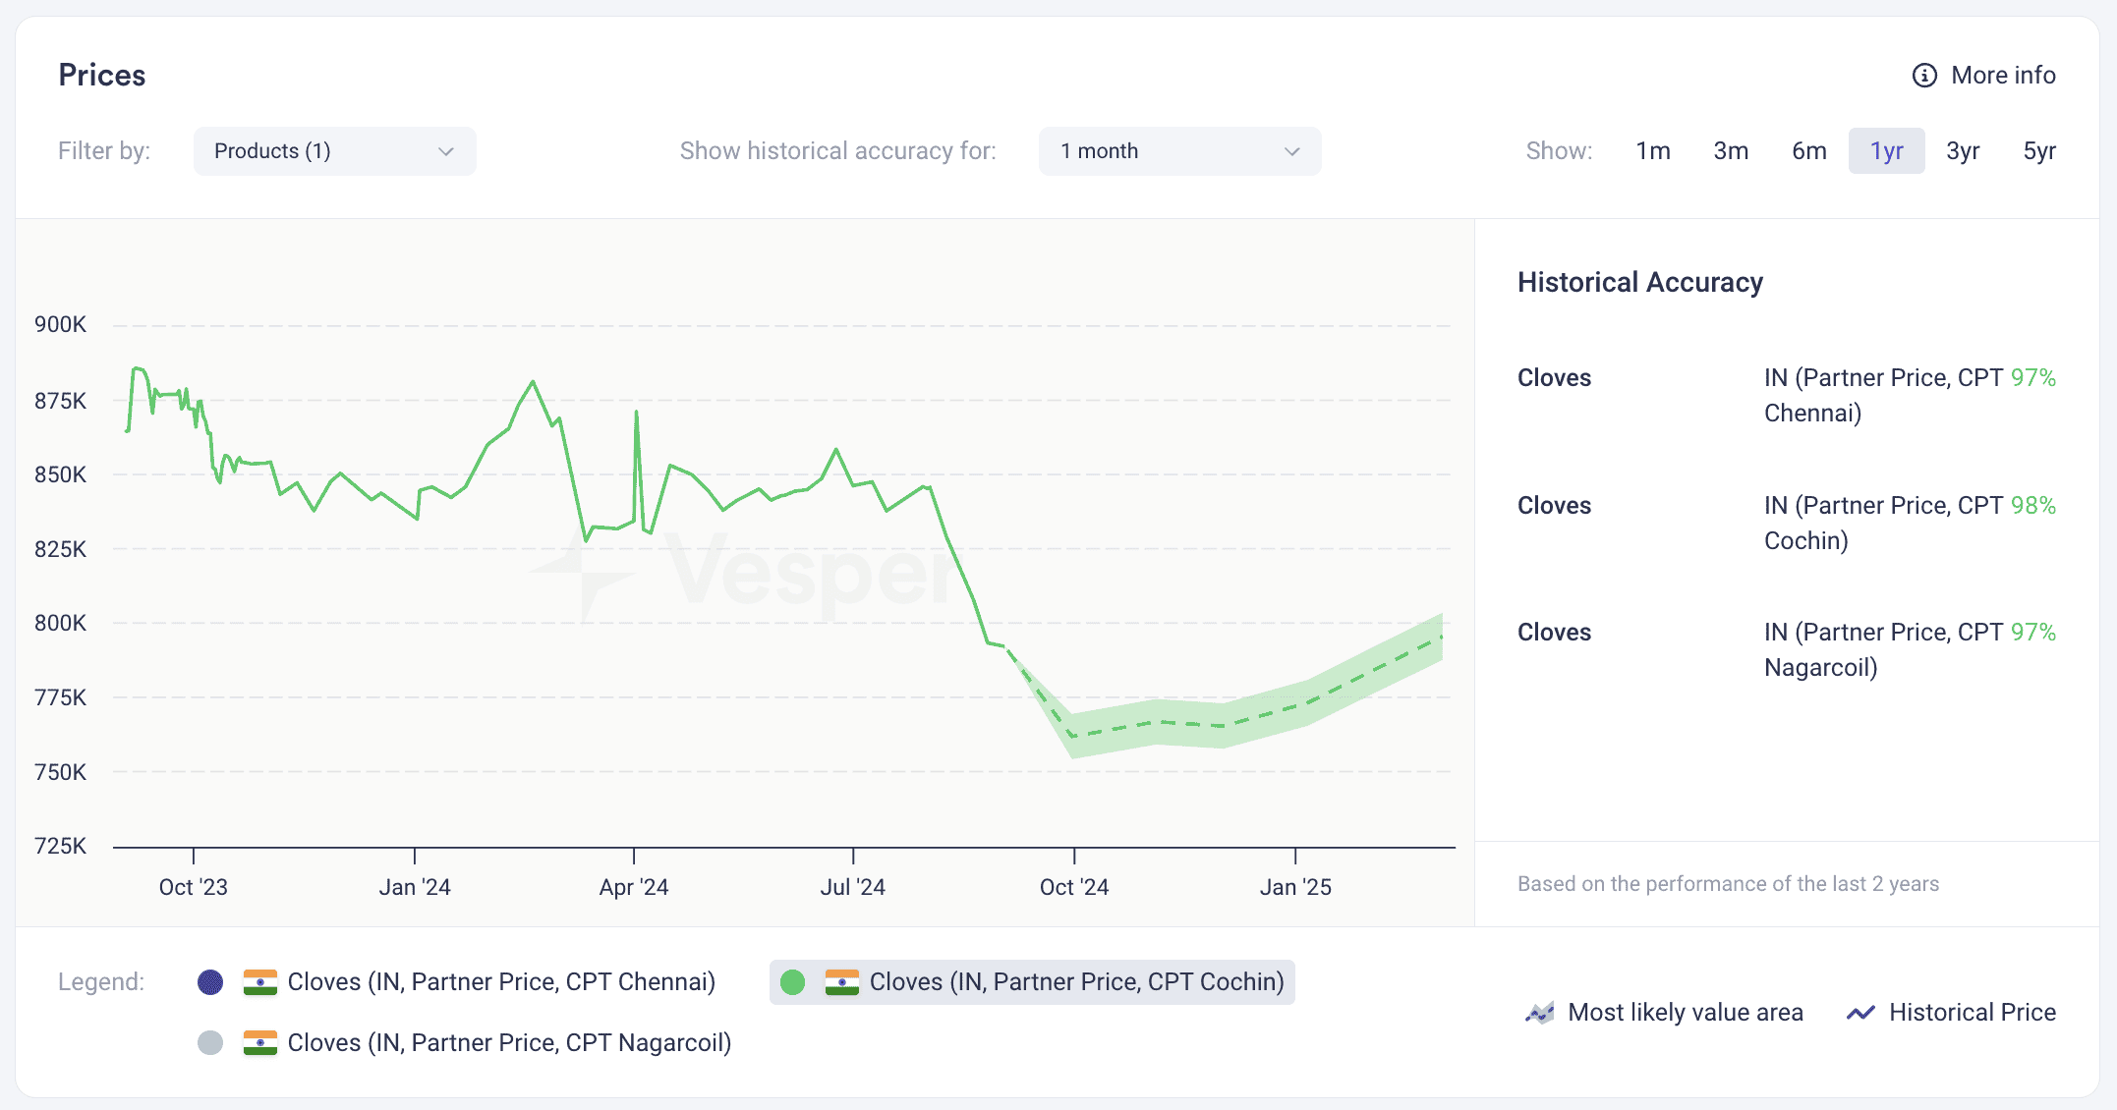This screenshot has height=1110, width=2117.
Task: Click the Historical Accuracy heading
Action: pyautogui.click(x=1640, y=283)
